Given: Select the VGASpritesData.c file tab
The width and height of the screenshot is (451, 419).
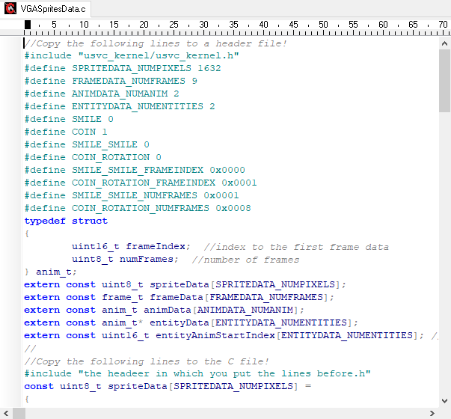Looking at the screenshot, I should 46,9.
